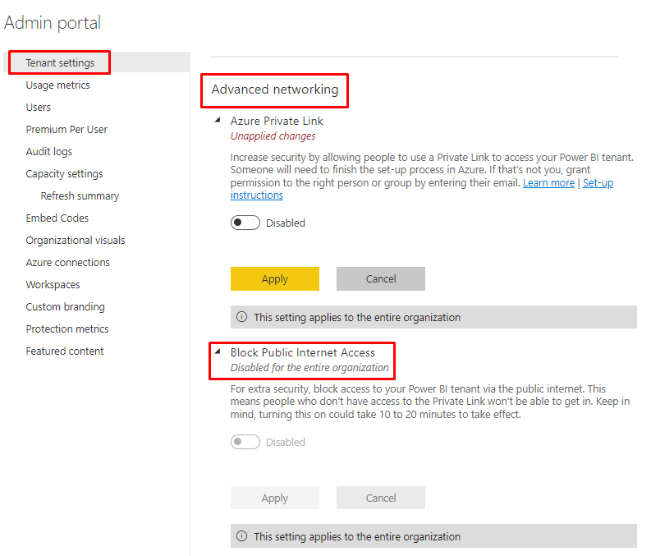Cancel the Azure Private Link changes

380,279
